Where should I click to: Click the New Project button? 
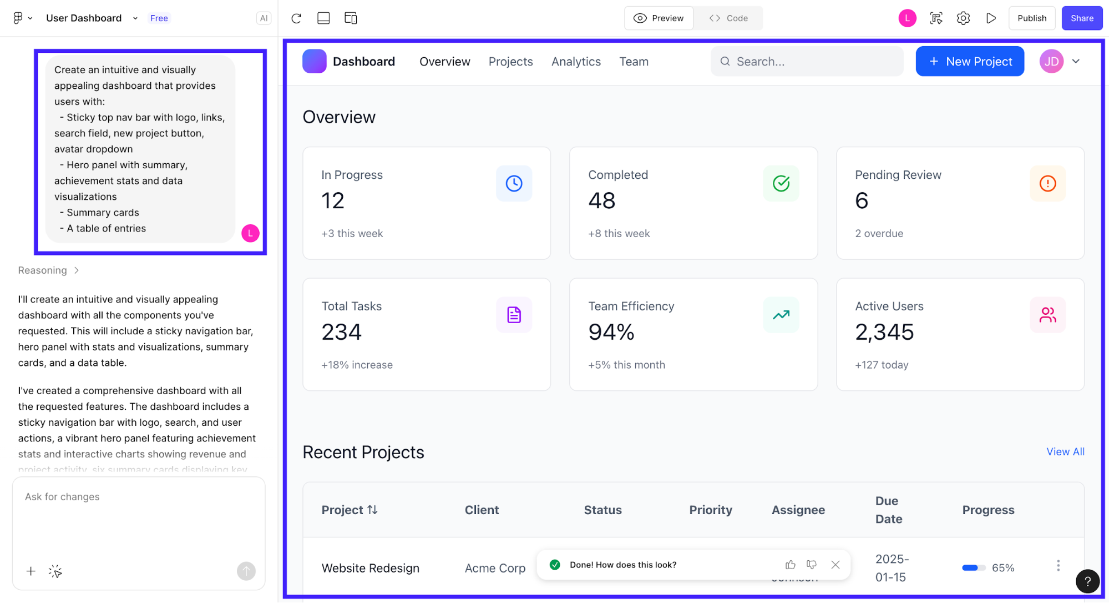[969, 62]
